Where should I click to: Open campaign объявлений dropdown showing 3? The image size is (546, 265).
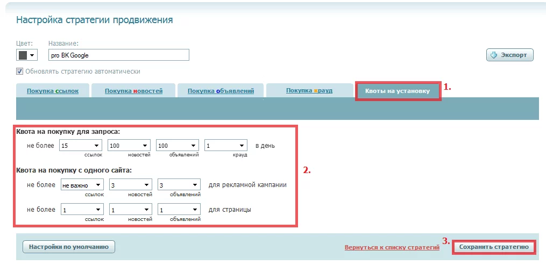tap(179, 185)
